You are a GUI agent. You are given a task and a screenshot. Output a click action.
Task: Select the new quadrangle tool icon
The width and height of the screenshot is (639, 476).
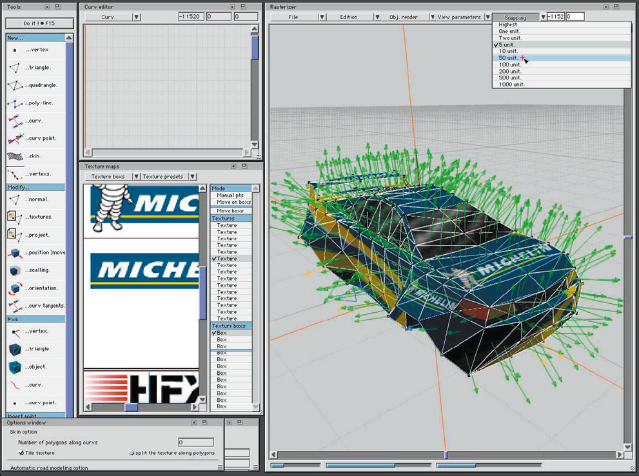point(15,85)
